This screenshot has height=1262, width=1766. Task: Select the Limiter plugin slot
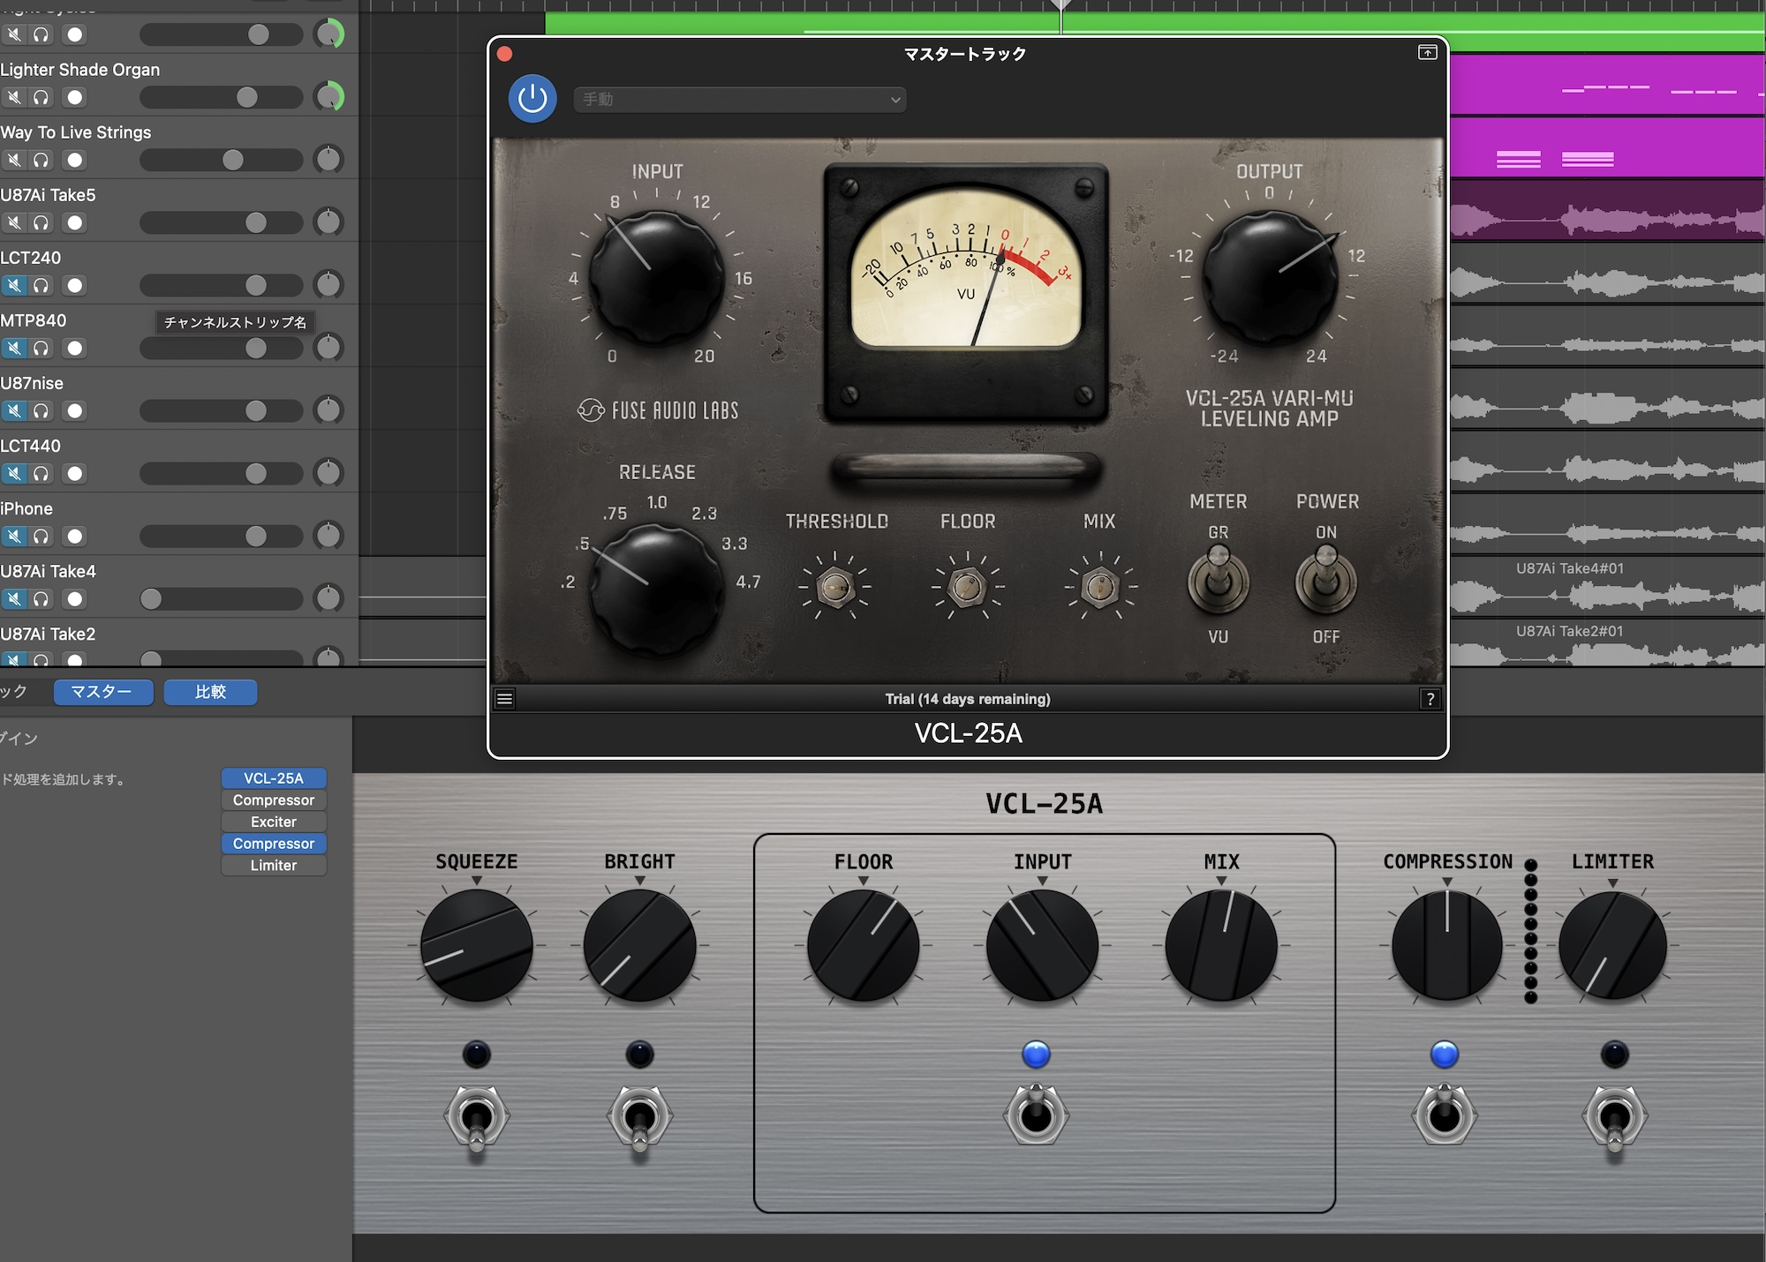[x=274, y=866]
